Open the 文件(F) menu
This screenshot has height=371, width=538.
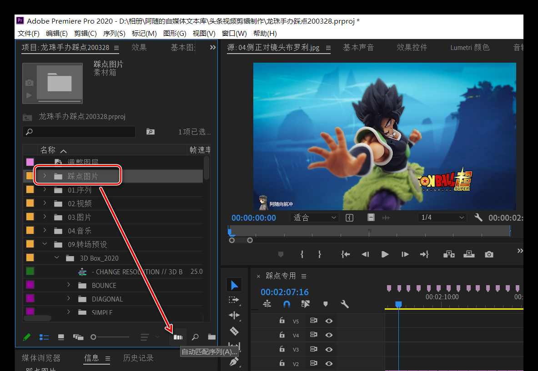29,34
